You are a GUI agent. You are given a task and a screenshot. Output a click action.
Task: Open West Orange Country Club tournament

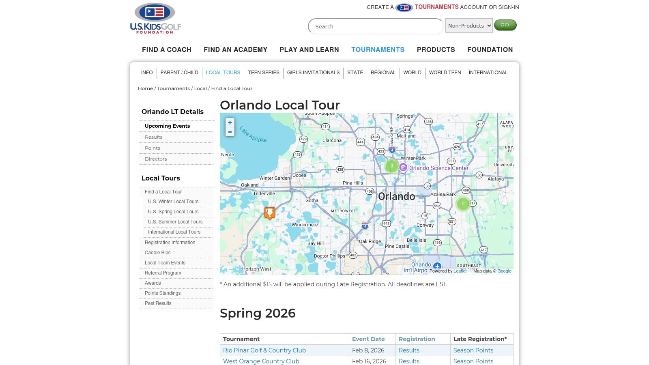261,361
